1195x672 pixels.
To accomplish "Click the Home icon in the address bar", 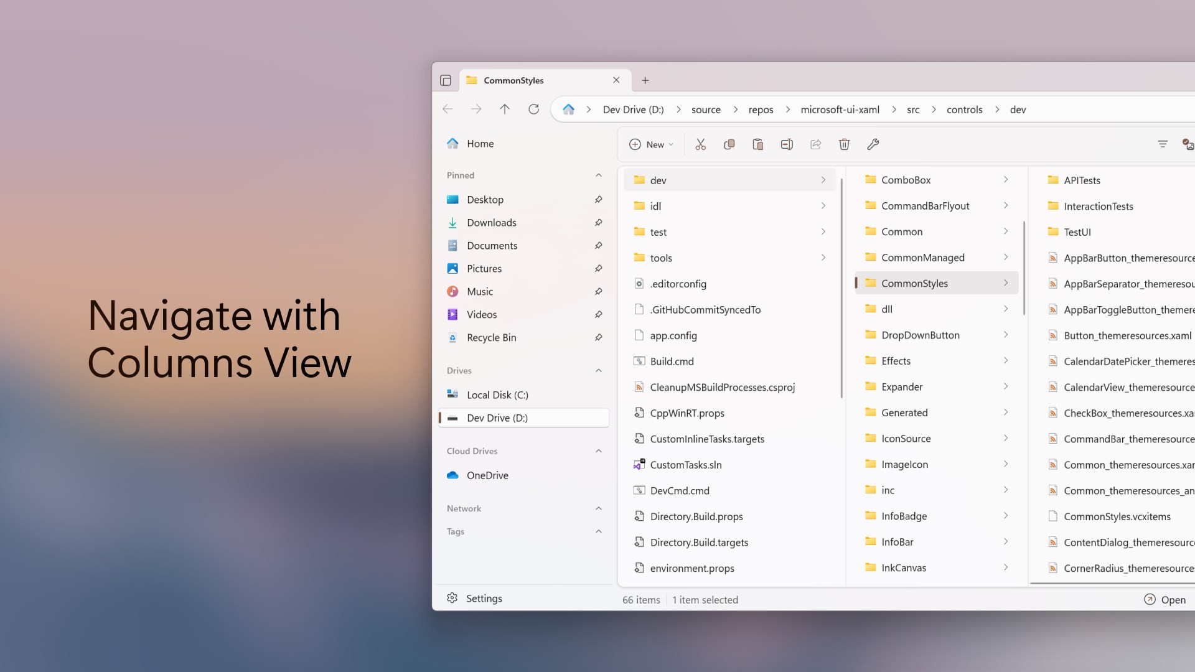I will (x=568, y=109).
